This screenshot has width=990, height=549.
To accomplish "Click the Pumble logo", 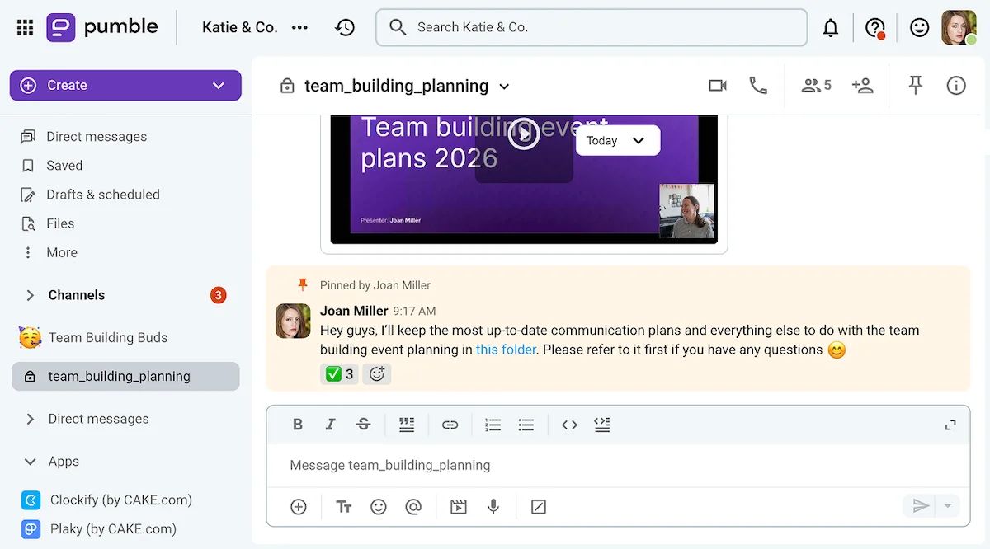I will tap(102, 27).
